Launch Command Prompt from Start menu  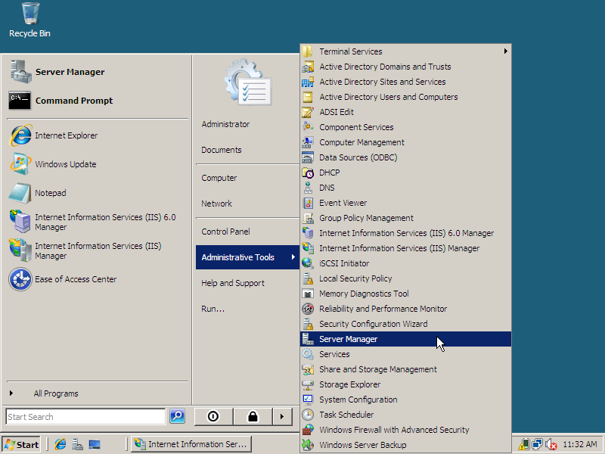(98, 101)
